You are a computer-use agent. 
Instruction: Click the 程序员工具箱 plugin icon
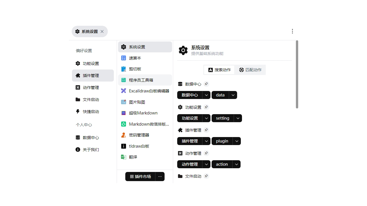click(x=123, y=80)
